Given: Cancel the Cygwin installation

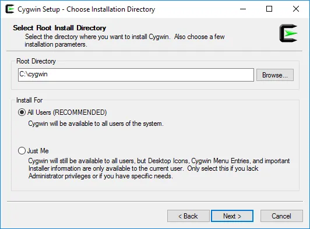Looking at the screenshot, I should (281, 216).
